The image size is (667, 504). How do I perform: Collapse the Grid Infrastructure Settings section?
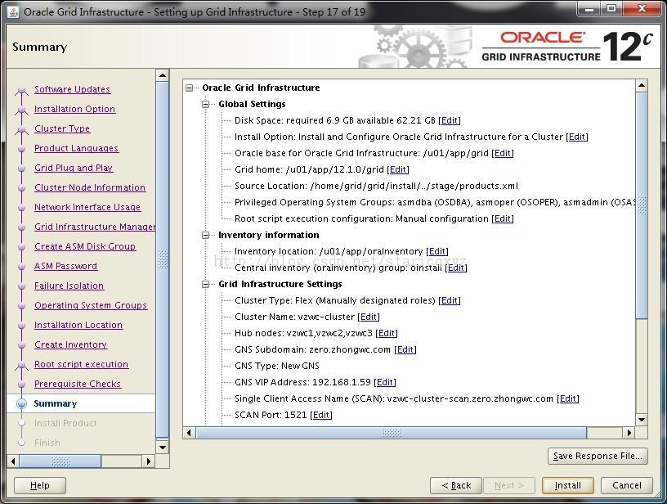pos(205,285)
